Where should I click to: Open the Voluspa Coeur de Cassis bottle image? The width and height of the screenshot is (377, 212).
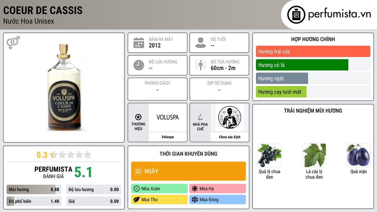(64, 87)
